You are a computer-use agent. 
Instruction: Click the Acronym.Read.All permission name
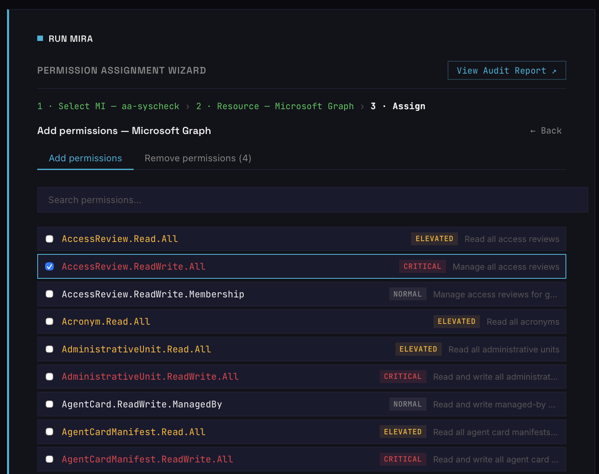106,321
